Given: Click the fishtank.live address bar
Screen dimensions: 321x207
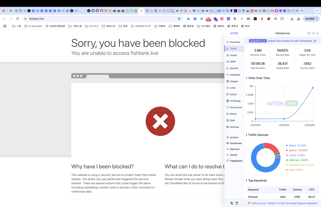Looking at the screenshot, I should tap(102, 19).
